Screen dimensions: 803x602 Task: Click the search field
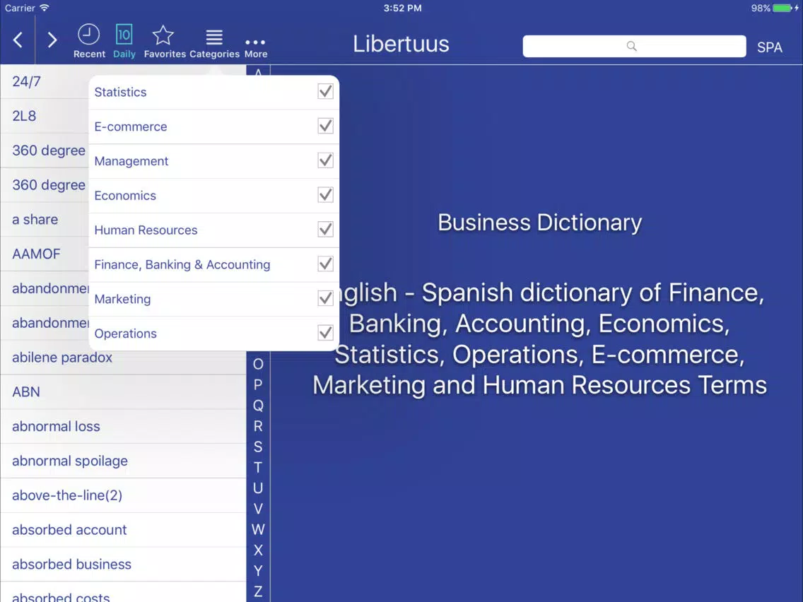pos(634,46)
